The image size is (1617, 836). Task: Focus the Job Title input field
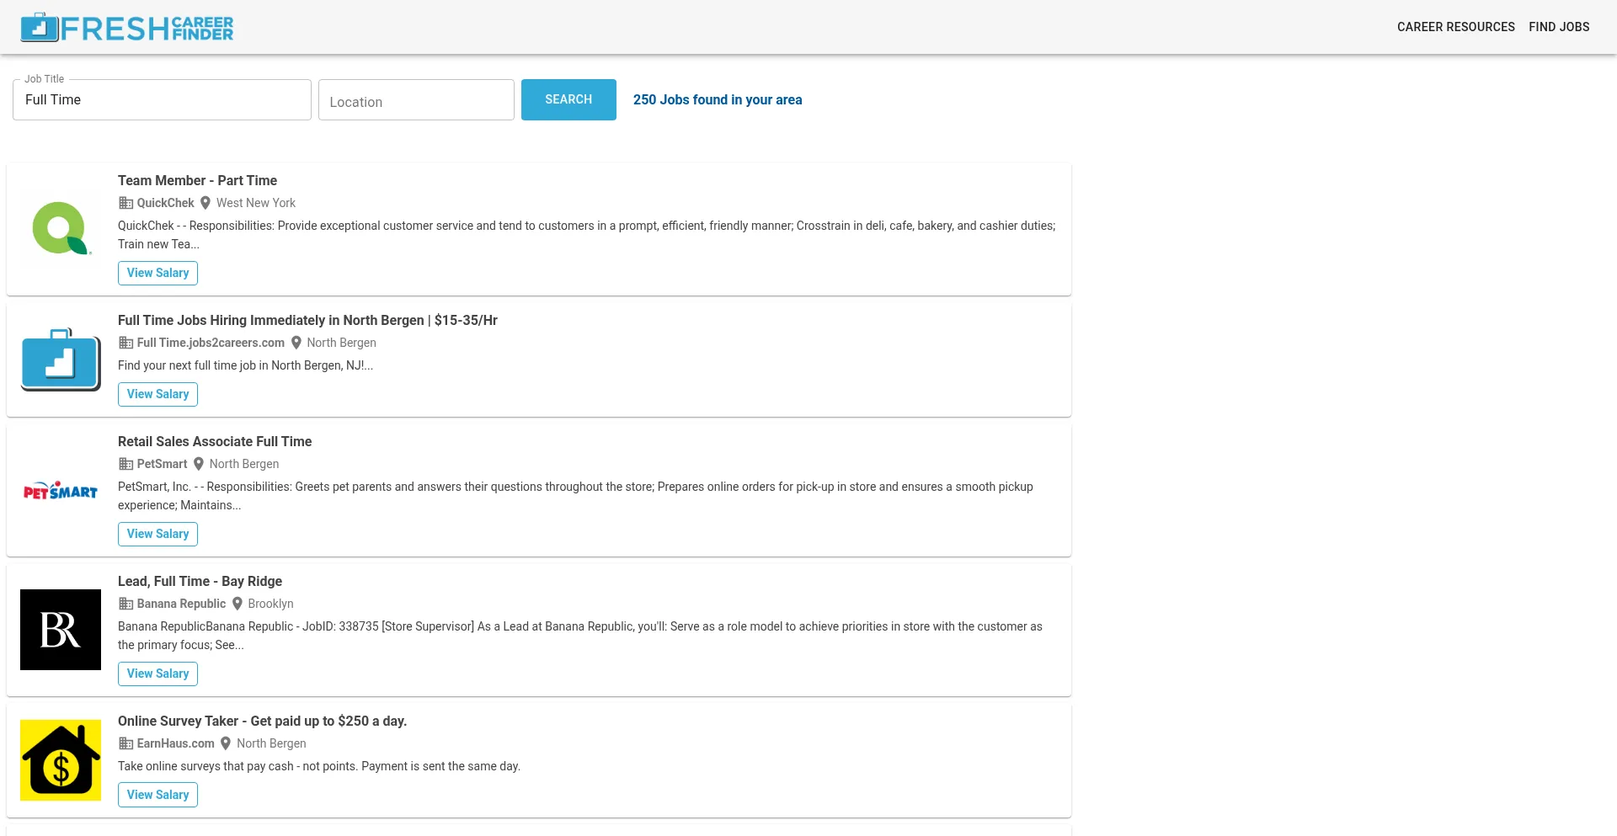(x=162, y=99)
